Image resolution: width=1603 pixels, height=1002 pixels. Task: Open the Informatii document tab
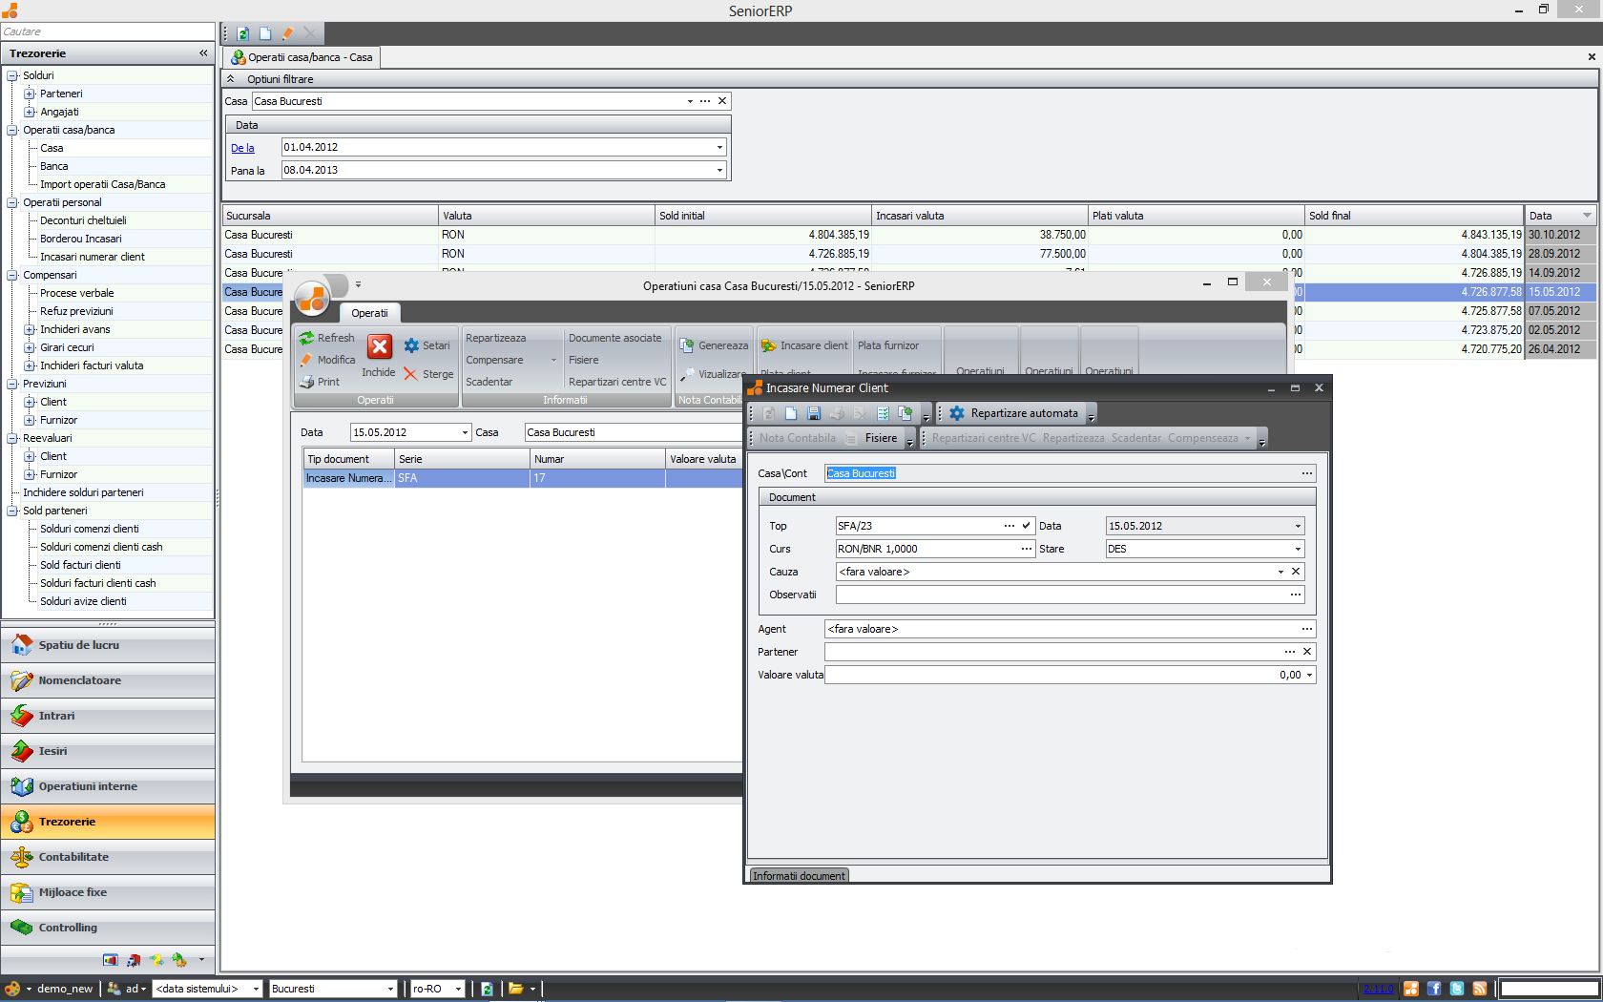tap(799, 876)
